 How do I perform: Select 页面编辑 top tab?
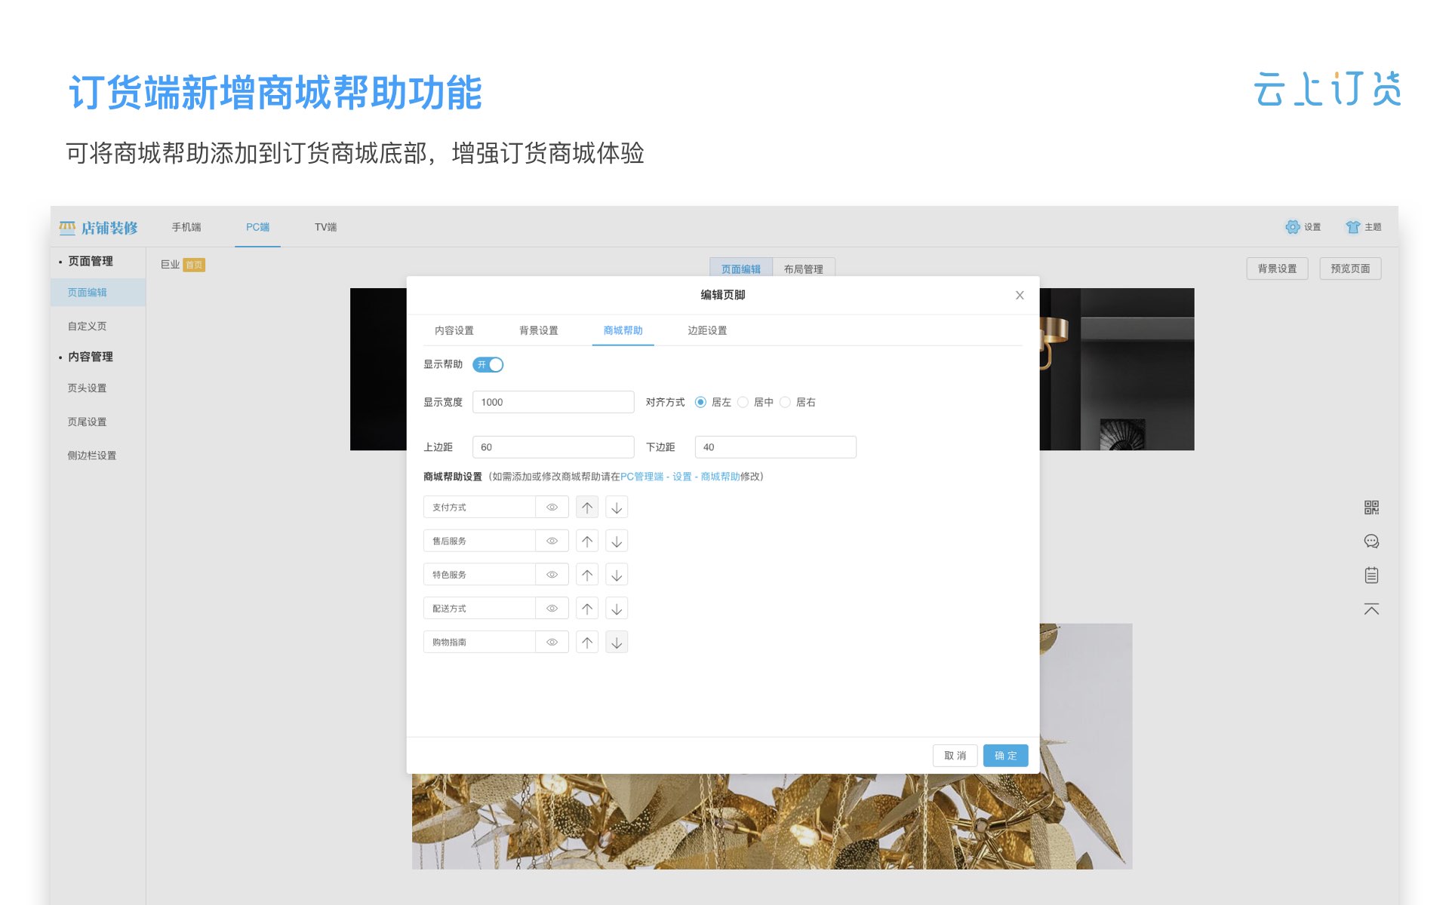(741, 268)
